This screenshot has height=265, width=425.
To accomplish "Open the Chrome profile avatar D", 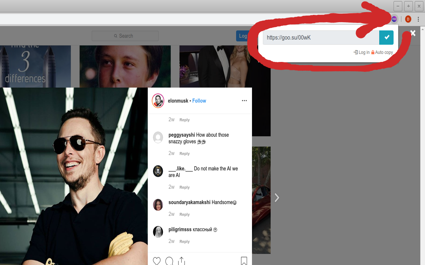I will [408, 19].
